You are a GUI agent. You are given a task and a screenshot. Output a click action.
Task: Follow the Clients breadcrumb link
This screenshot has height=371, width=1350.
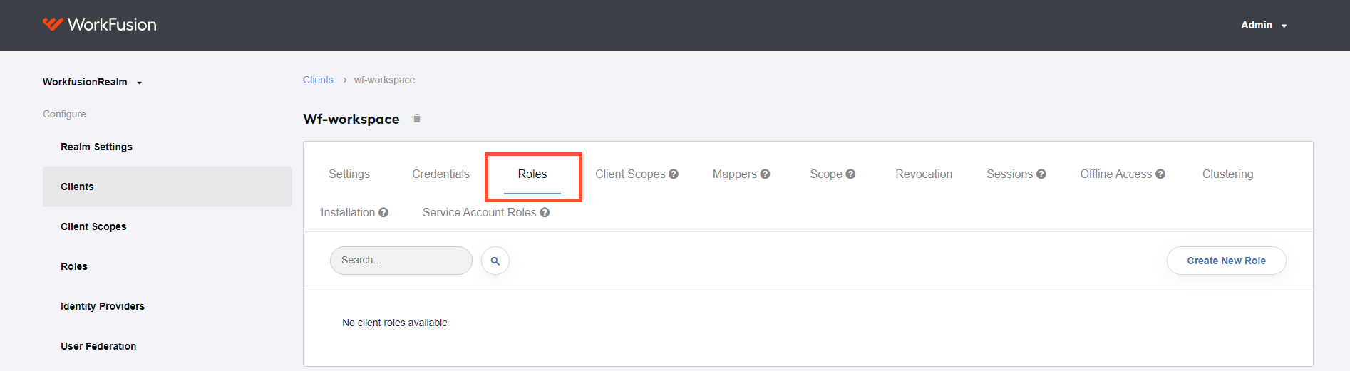point(318,80)
